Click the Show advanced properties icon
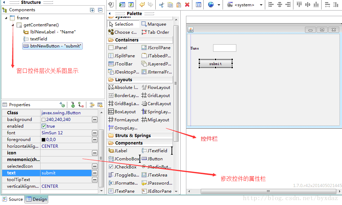 point(92,105)
